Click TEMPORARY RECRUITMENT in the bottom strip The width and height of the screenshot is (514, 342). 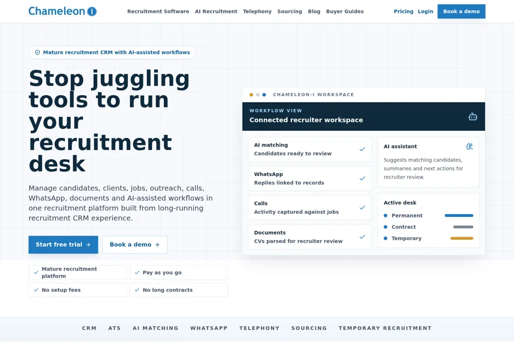385,328
